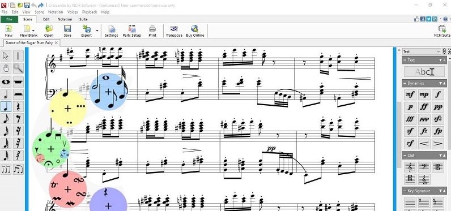Viewport: 451px width, 211px height.
Task: Choose the half note duration
Action: 6,94
